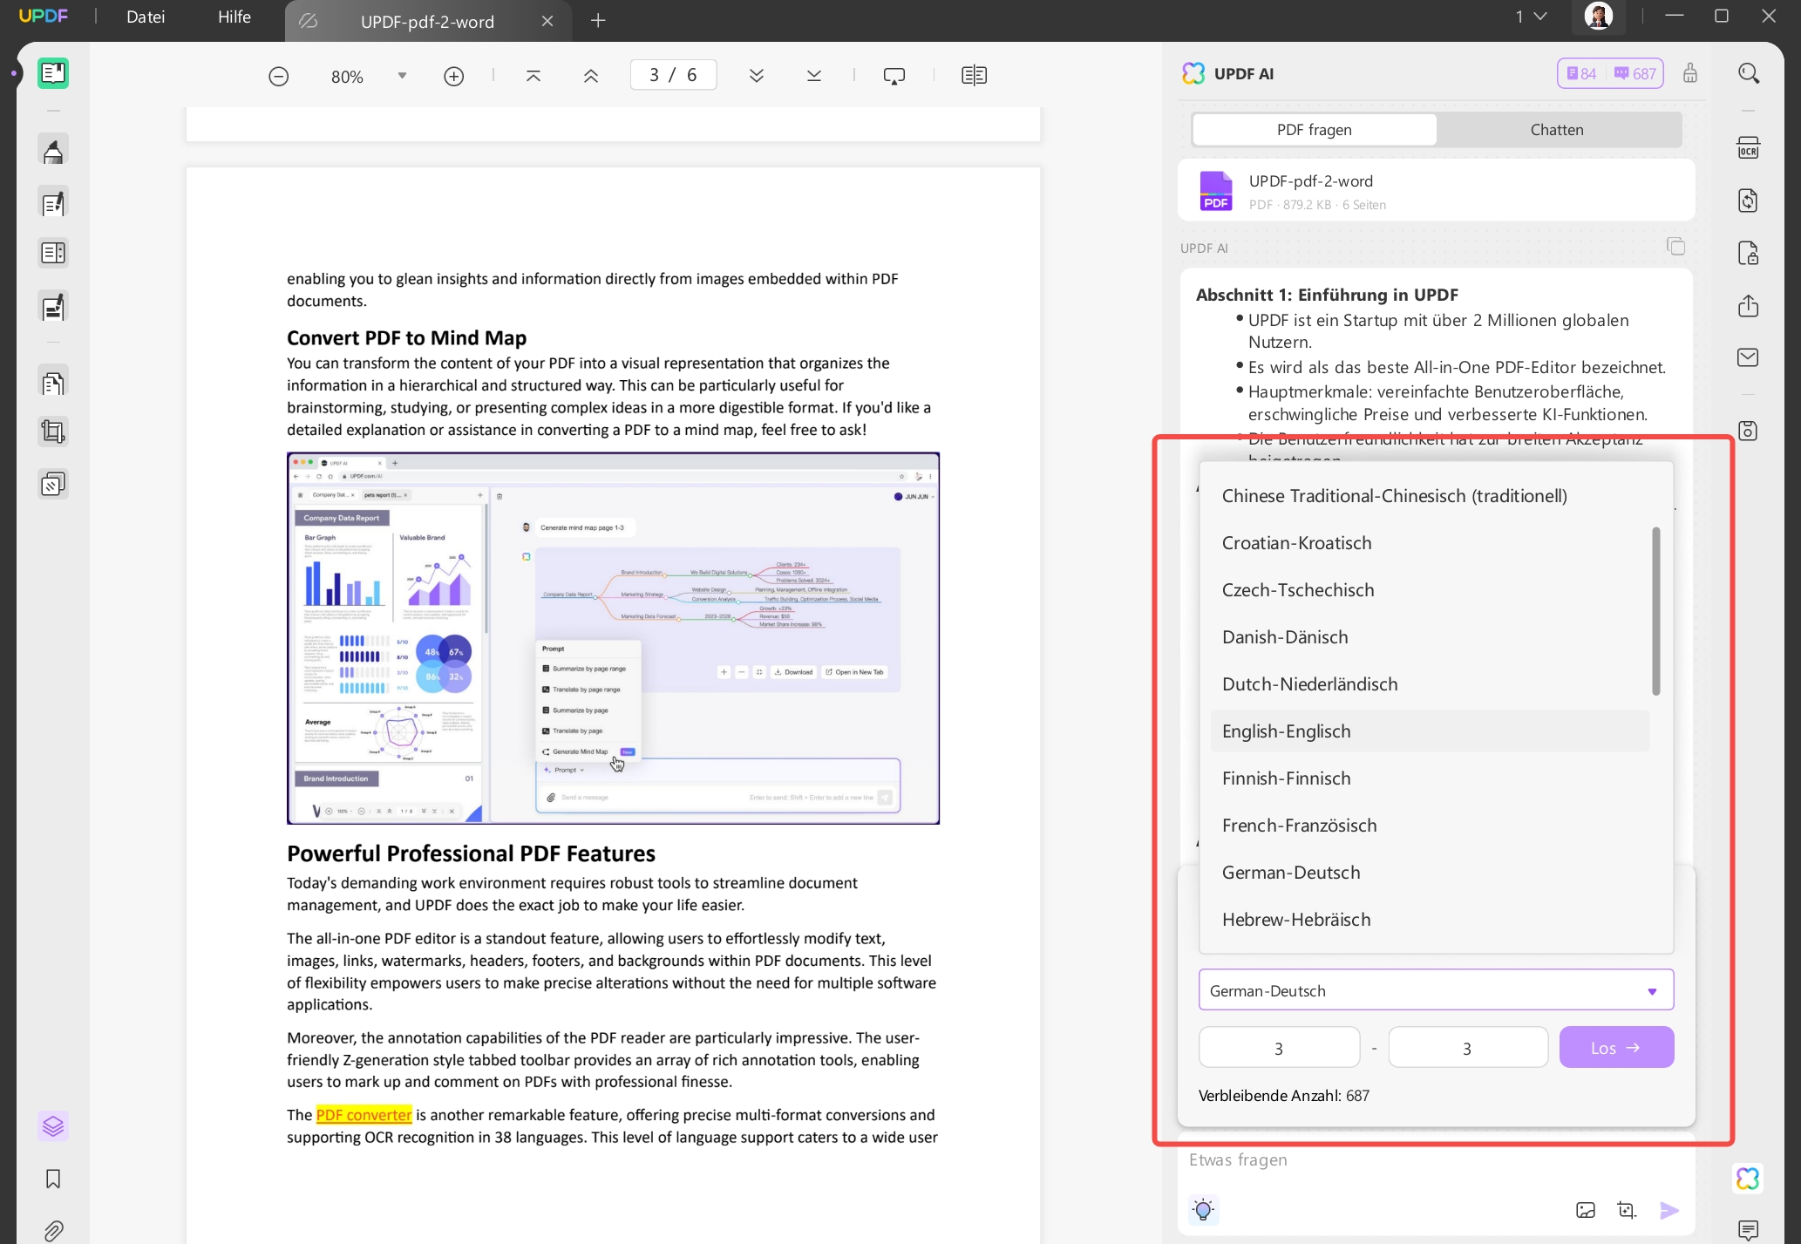Switch to the PDF fragen tab
The height and width of the screenshot is (1244, 1801).
coord(1314,129)
